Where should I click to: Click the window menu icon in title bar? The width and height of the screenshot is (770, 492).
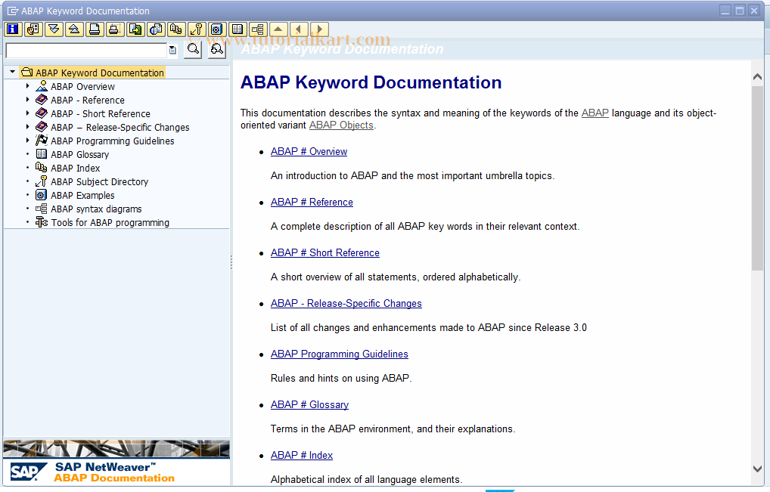pyautogui.click(x=13, y=11)
